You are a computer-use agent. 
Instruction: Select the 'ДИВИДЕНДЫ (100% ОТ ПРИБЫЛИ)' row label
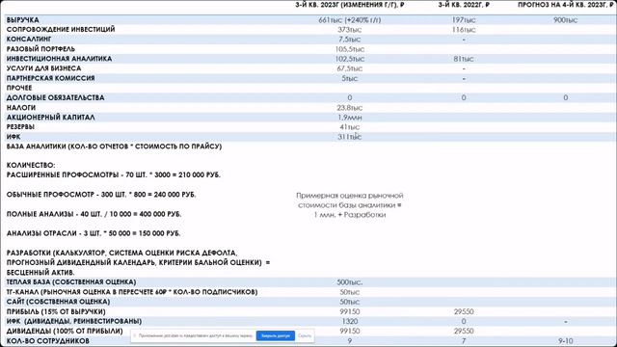(x=65, y=331)
